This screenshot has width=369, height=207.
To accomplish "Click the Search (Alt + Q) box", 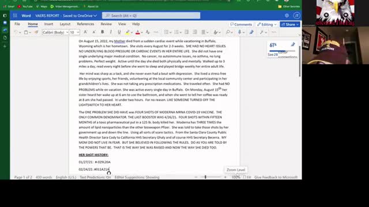I will (151, 16).
